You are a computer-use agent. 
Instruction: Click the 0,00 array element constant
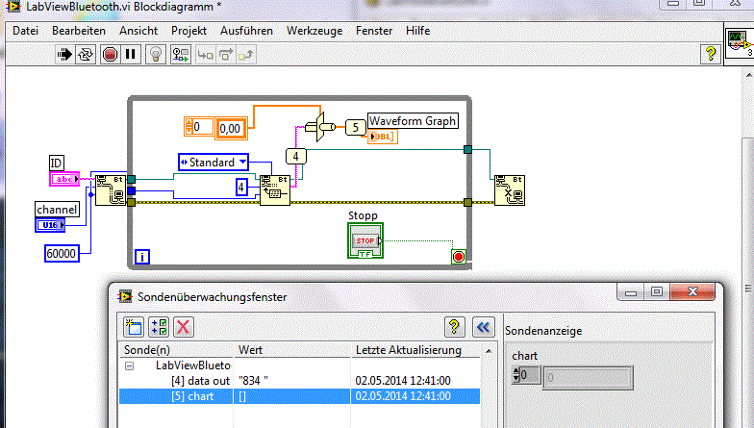(x=231, y=129)
